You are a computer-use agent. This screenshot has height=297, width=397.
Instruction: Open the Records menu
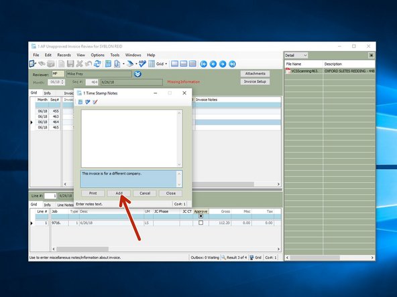(x=64, y=55)
